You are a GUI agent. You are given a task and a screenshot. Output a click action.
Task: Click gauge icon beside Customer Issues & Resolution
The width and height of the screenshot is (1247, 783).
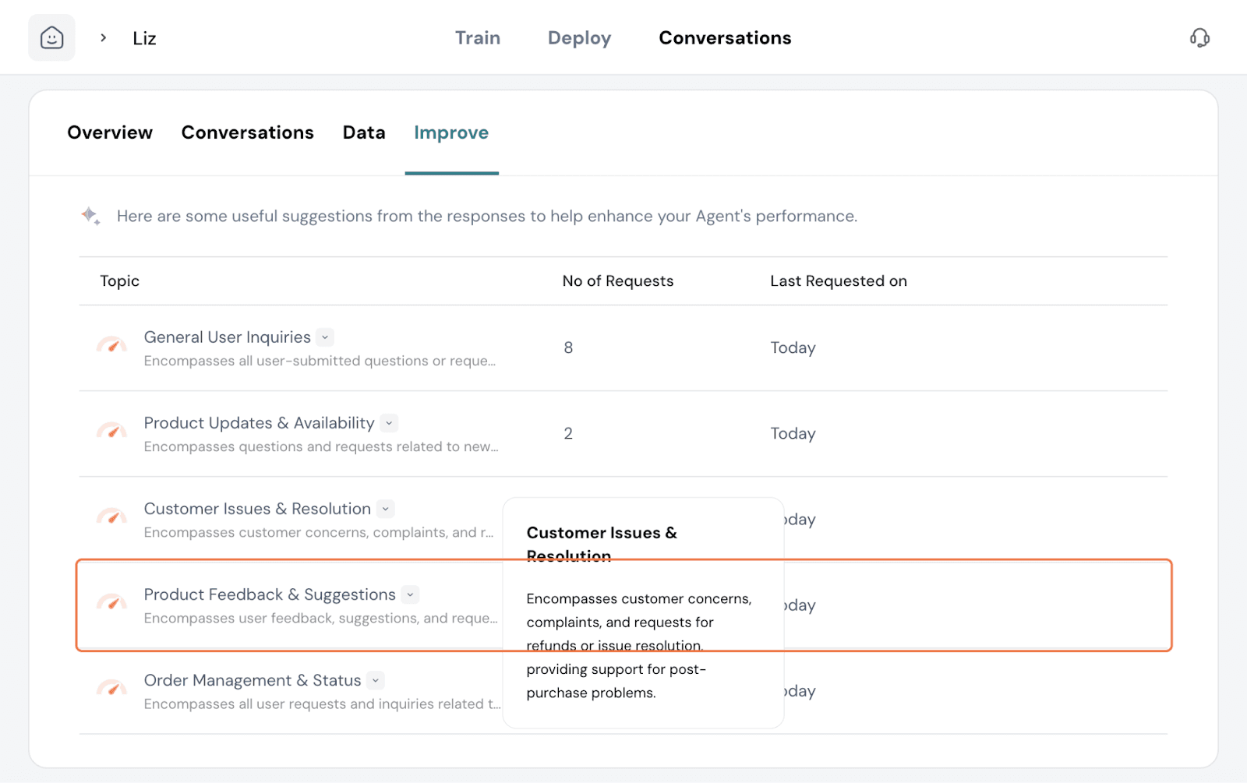[x=111, y=517]
